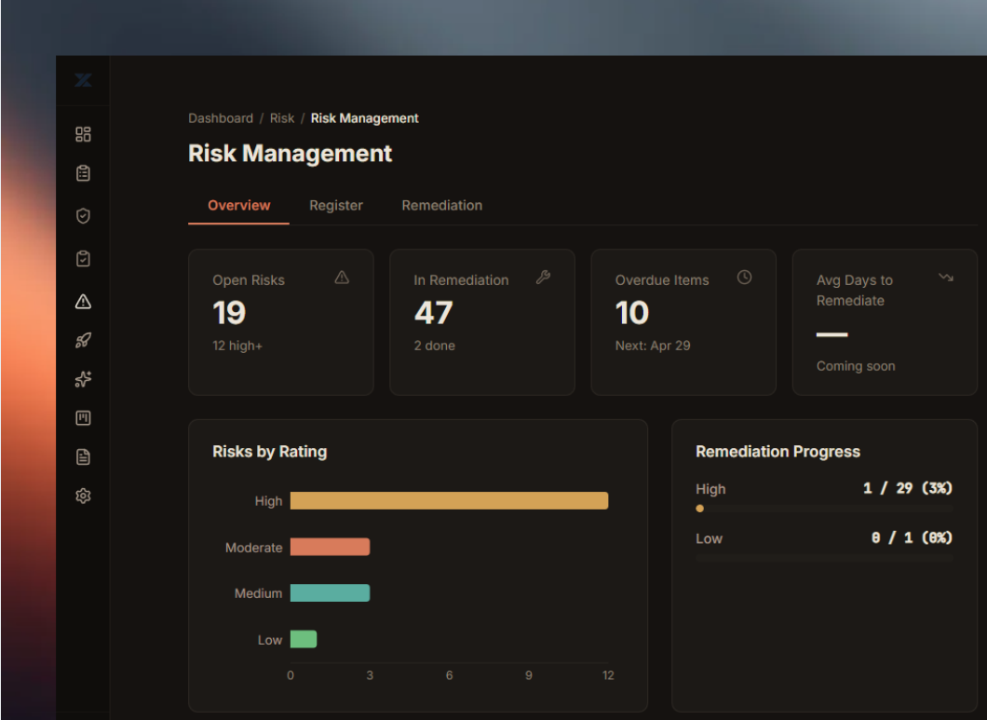987x720 pixels.
Task: Open the clipboard check icon in sidebar
Action: pyautogui.click(x=83, y=259)
